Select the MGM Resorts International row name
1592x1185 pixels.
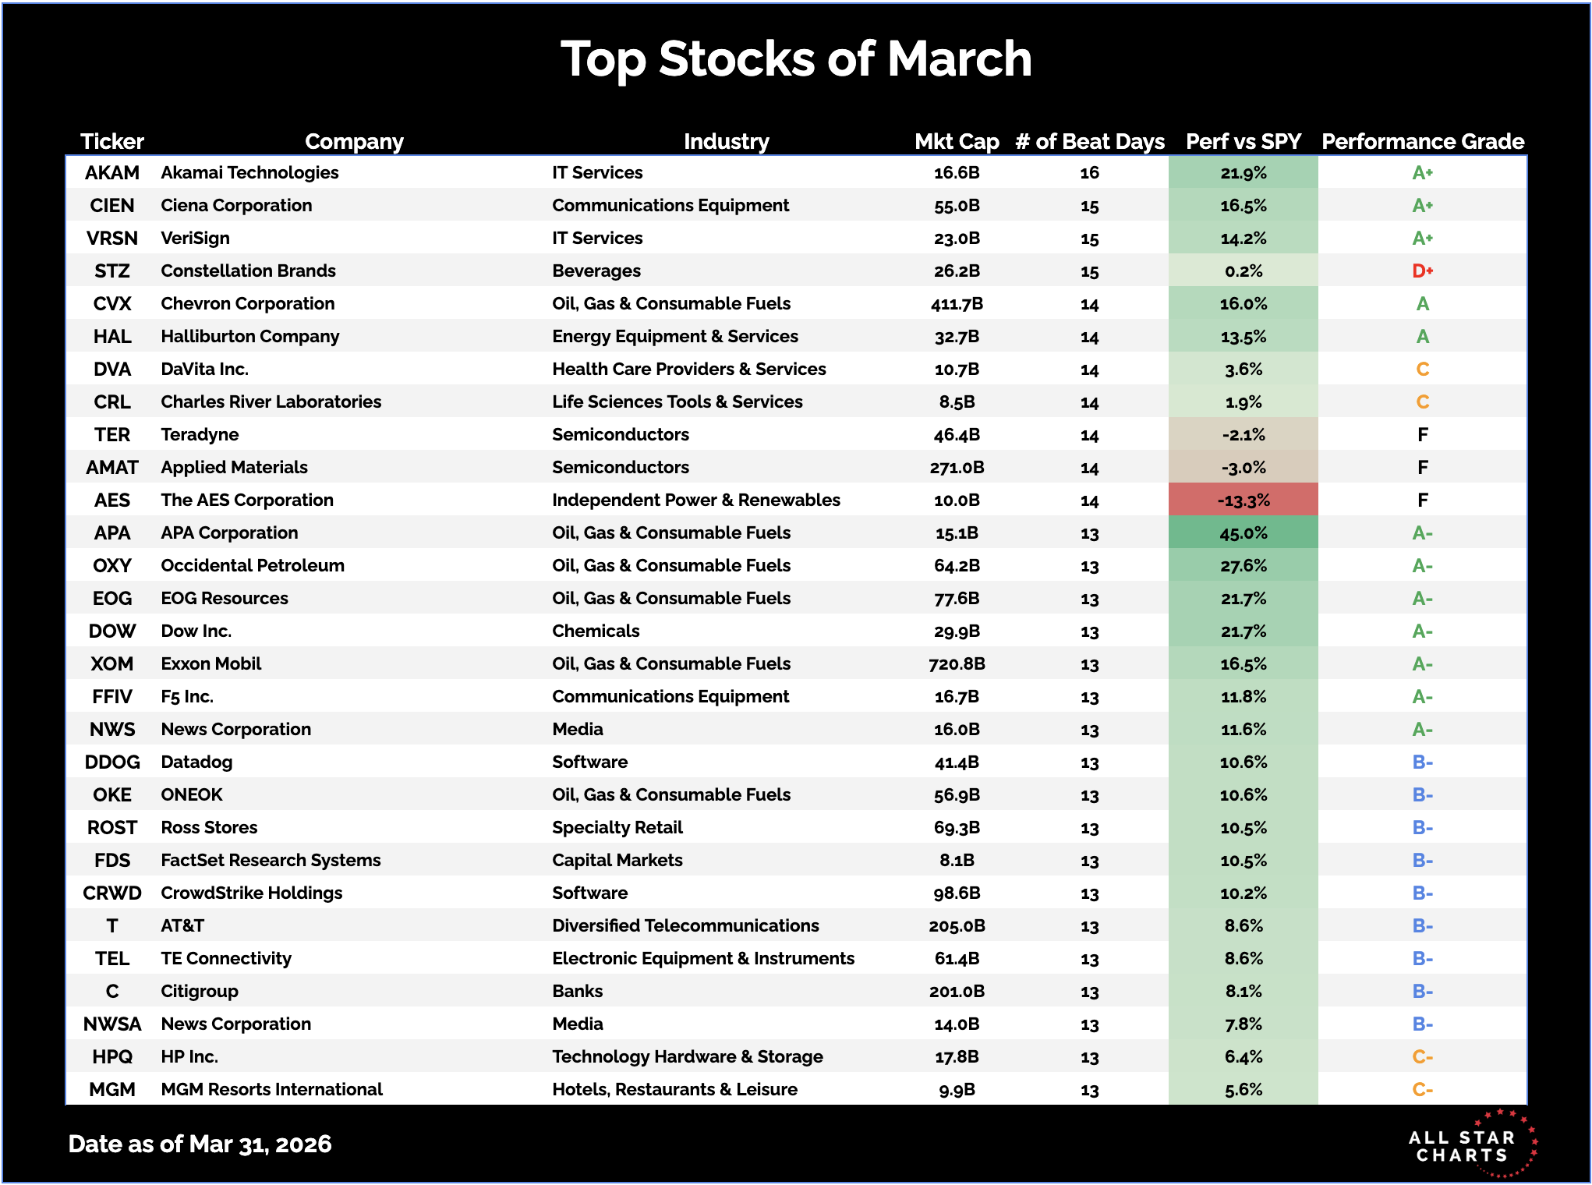[271, 1089]
